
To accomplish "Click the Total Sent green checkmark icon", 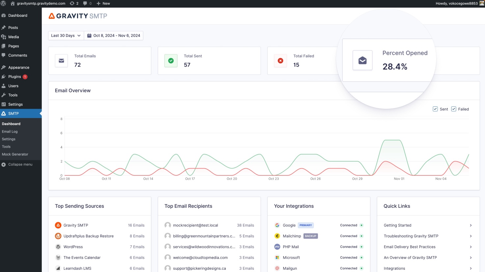I will (171, 61).
